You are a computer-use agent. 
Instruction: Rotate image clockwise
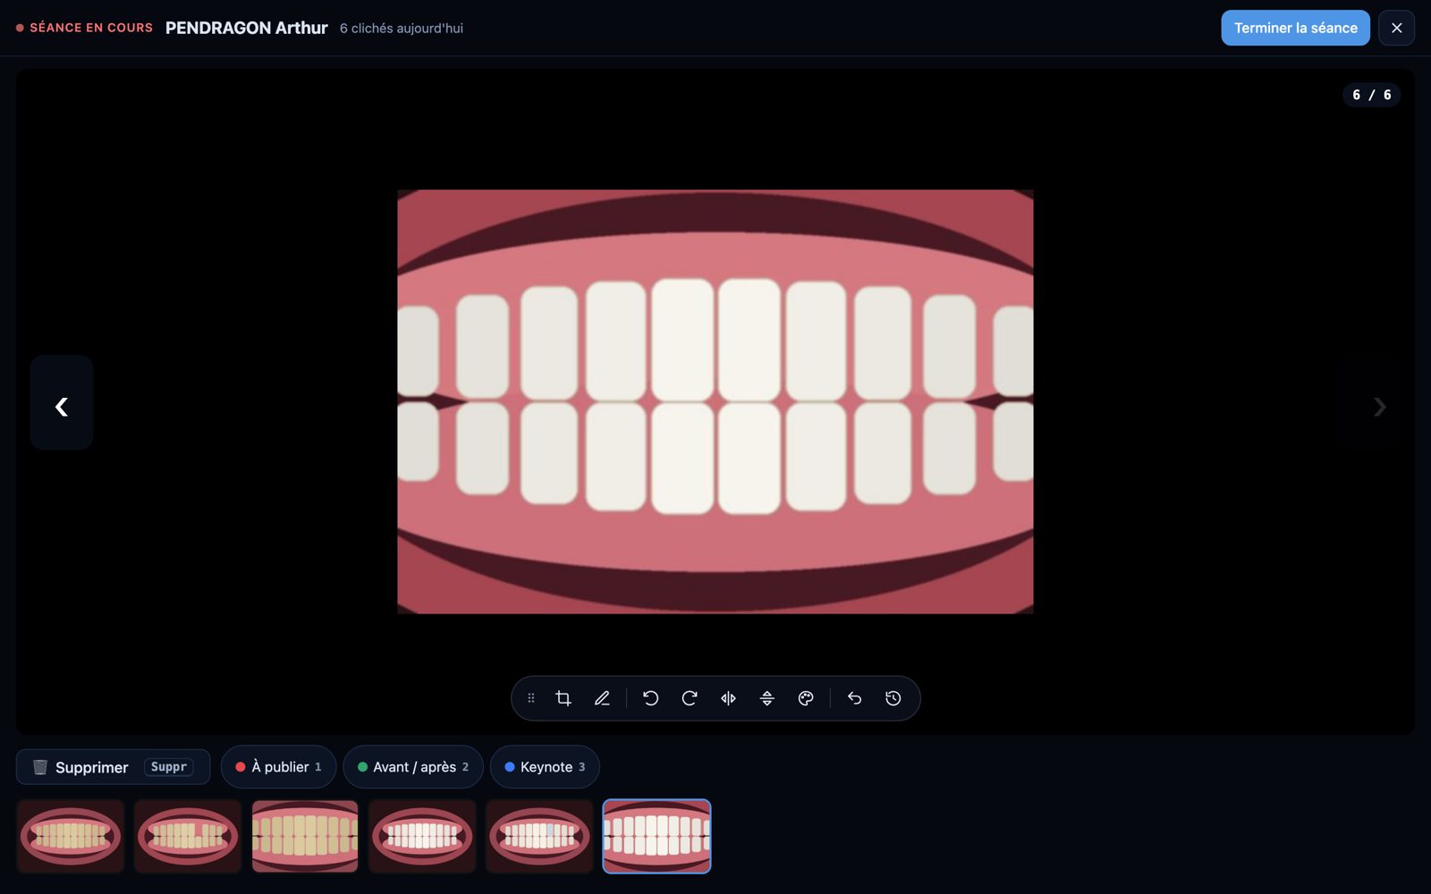pos(690,698)
